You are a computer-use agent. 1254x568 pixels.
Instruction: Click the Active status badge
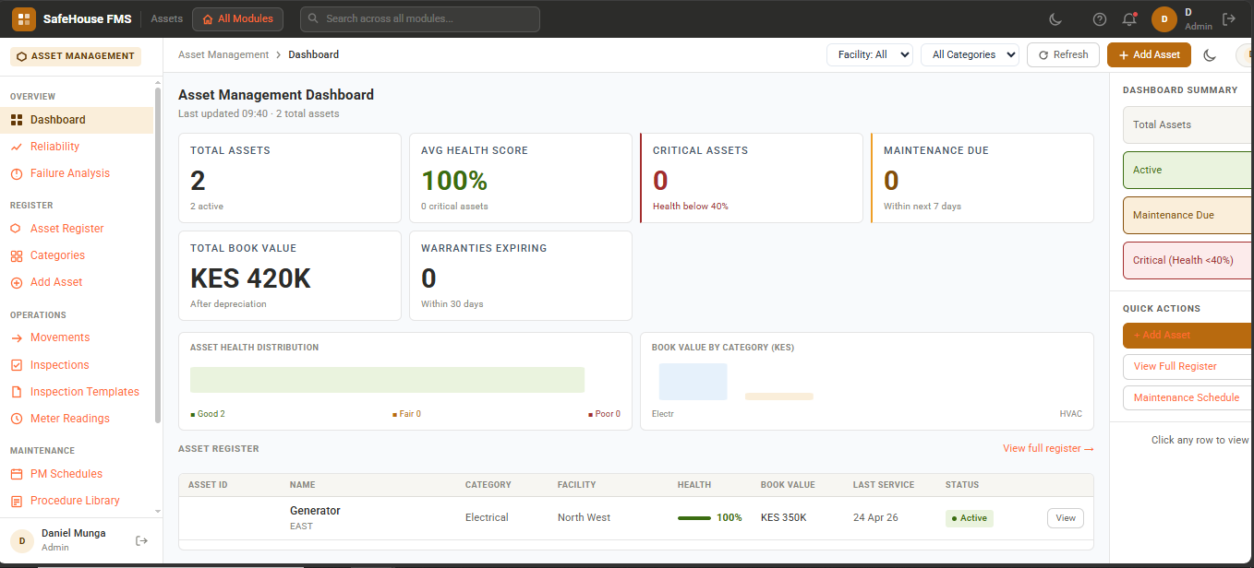point(969,518)
